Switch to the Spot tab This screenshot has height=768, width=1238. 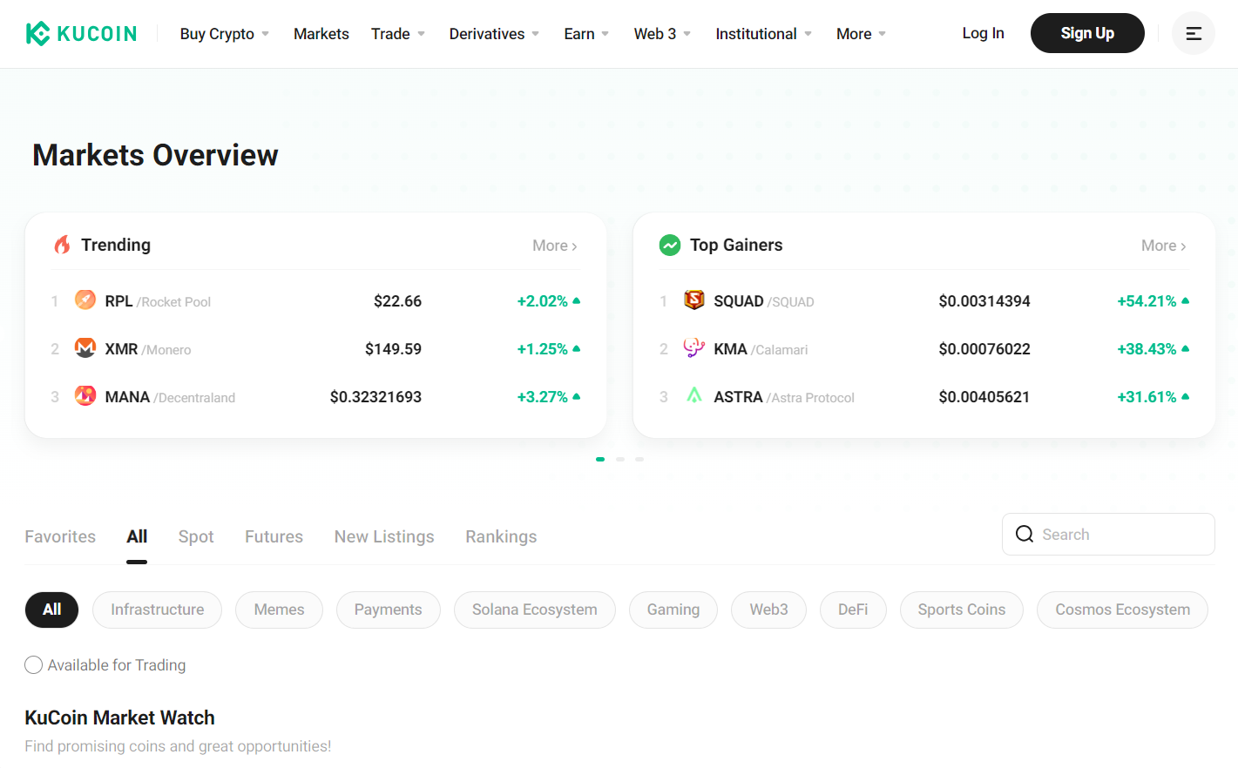click(196, 536)
